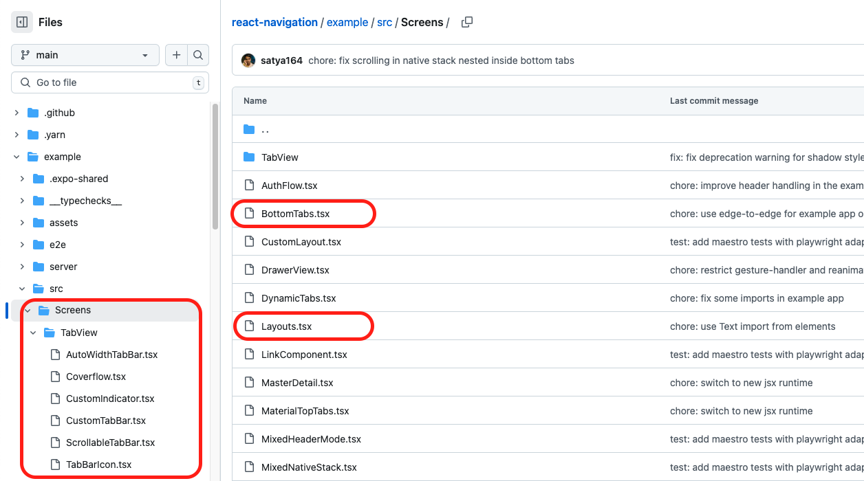Collapse the TabView folder chevron in tree

click(x=33, y=333)
